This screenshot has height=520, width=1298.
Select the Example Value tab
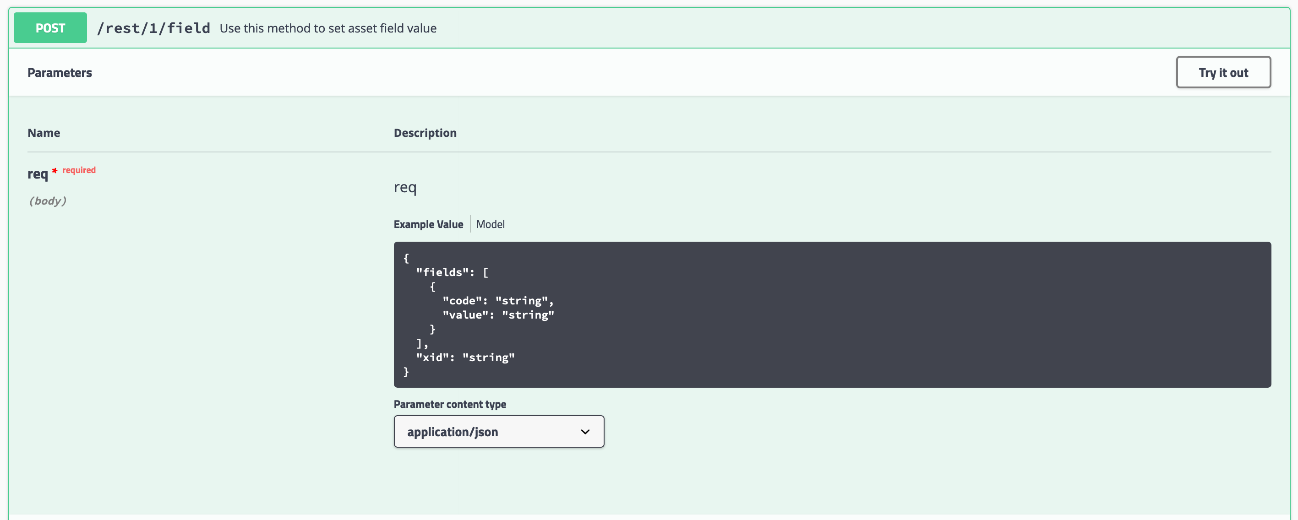click(x=428, y=224)
